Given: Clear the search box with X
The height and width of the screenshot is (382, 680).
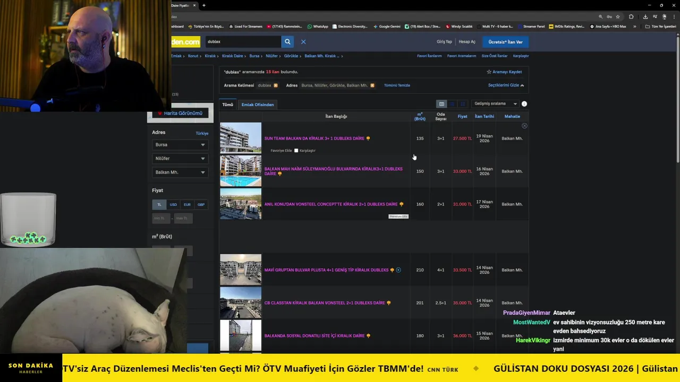Looking at the screenshot, I should point(303,41).
